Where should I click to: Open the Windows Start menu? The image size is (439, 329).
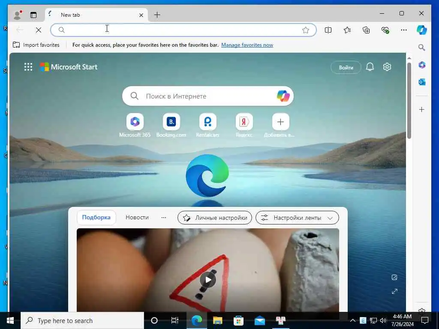pos(10,320)
